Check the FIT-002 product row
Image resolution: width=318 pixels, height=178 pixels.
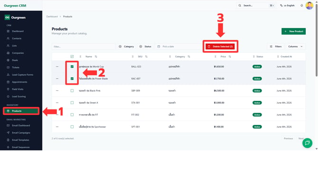(x=72, y=115)
